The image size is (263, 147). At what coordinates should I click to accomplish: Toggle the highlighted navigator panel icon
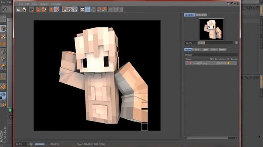(88, 9)
